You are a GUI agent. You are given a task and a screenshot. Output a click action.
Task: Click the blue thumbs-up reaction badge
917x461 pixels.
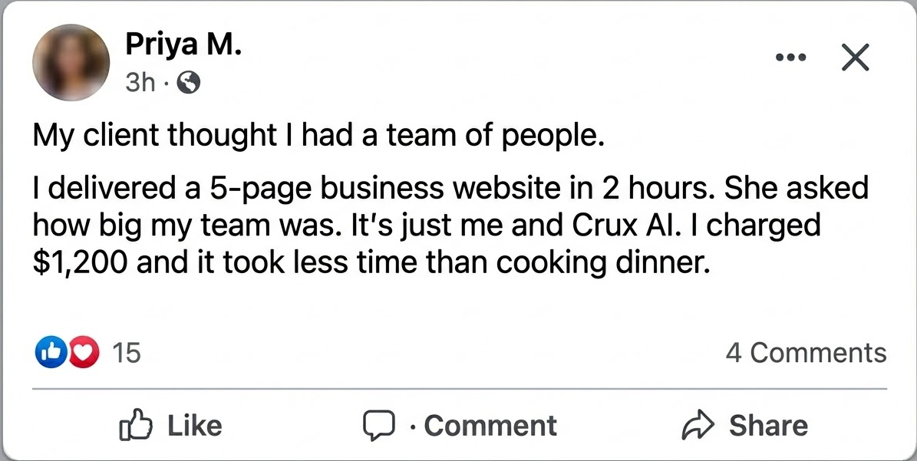point(50,353)
